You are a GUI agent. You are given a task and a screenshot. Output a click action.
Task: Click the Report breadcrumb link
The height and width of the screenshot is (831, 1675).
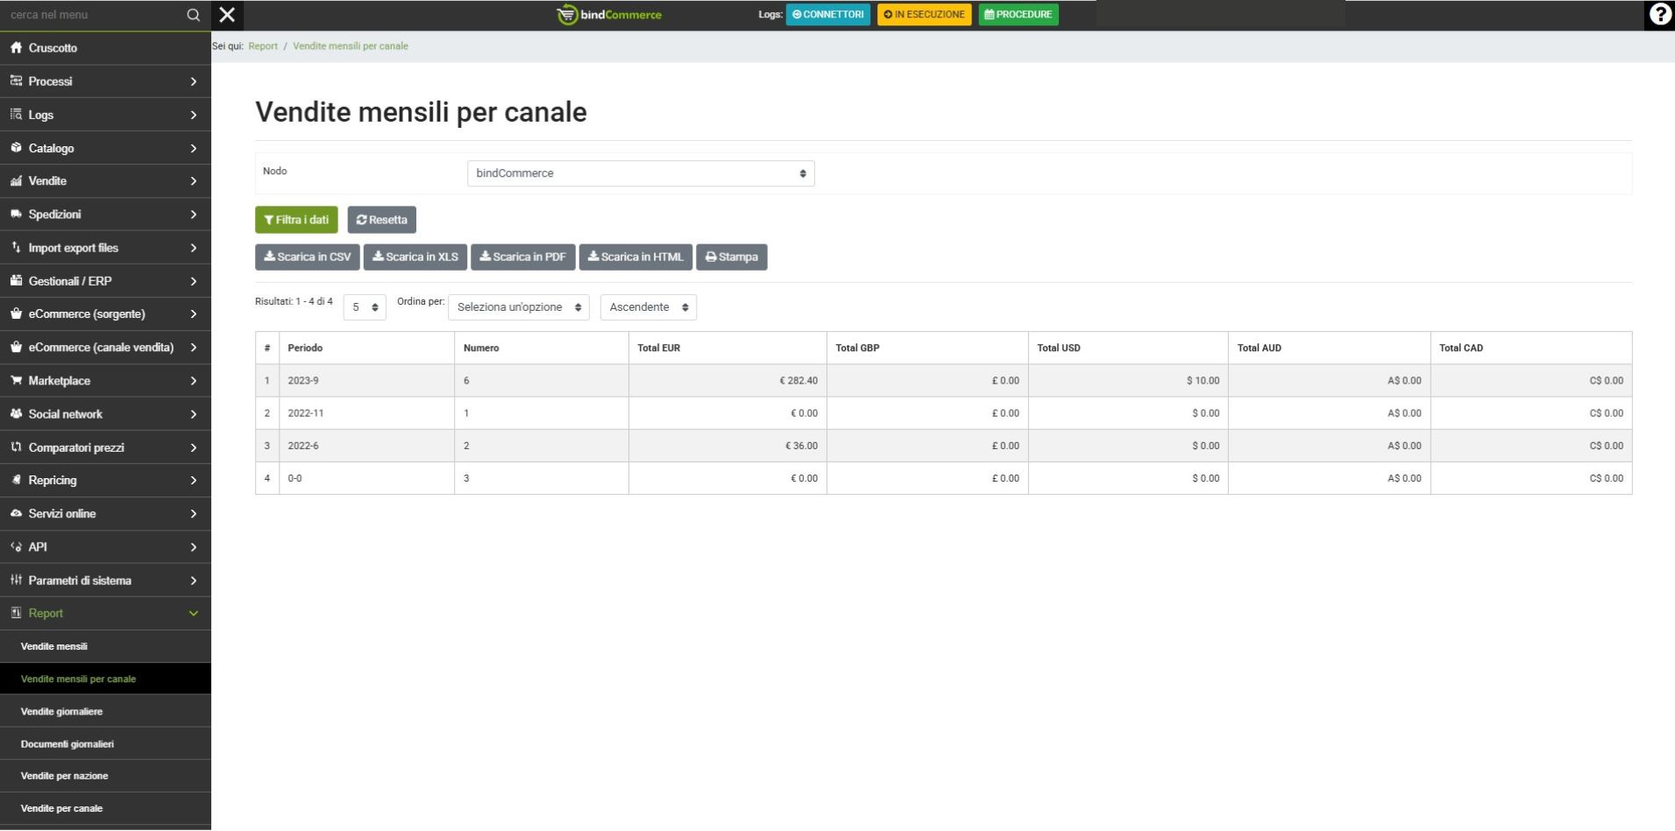263,46
